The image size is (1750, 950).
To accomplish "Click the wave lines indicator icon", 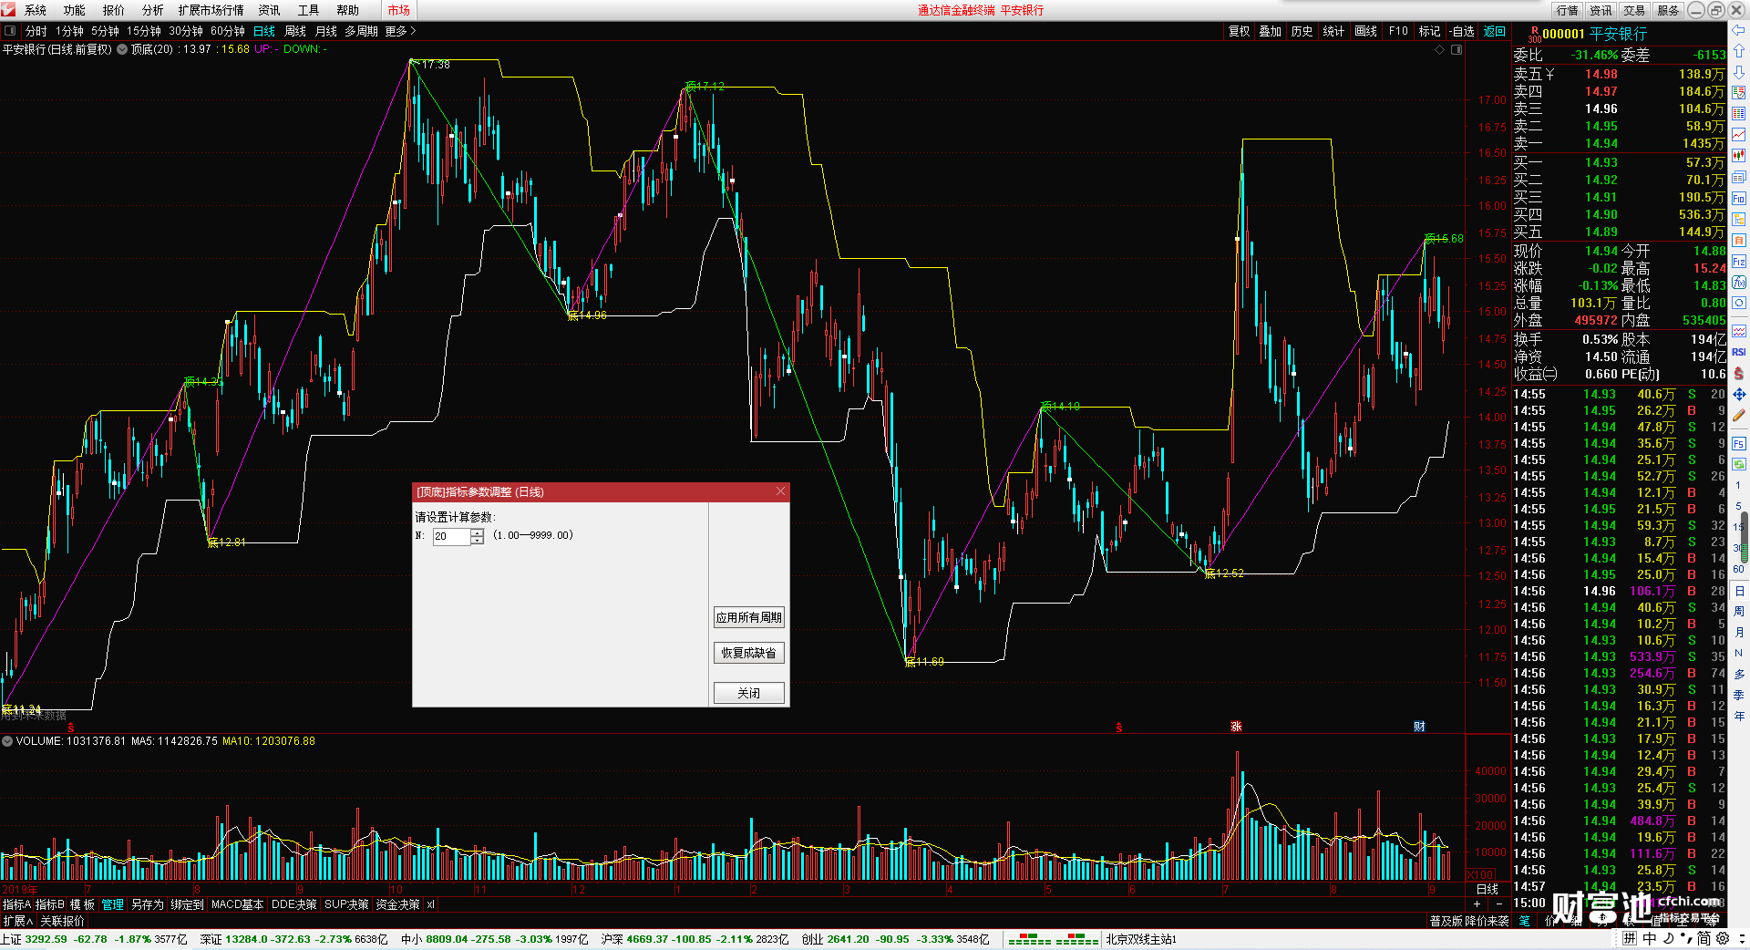I will (x=1739, y=330).
